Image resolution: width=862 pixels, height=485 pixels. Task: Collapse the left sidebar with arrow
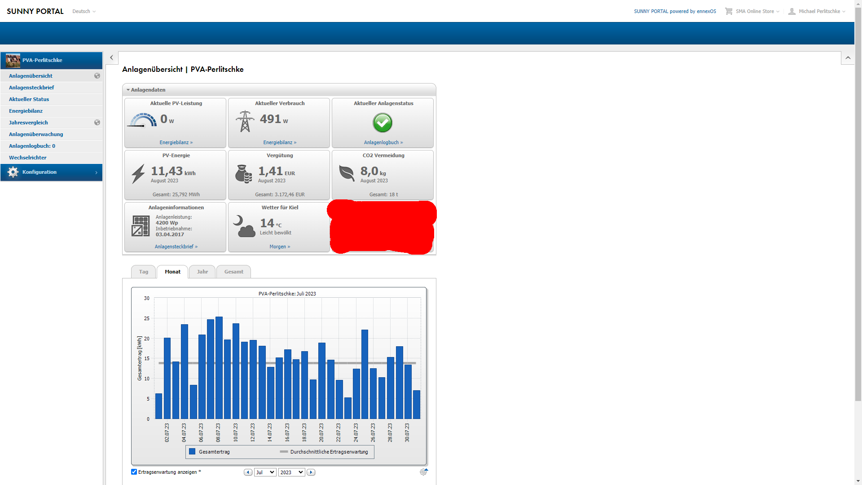pos(111,57)
